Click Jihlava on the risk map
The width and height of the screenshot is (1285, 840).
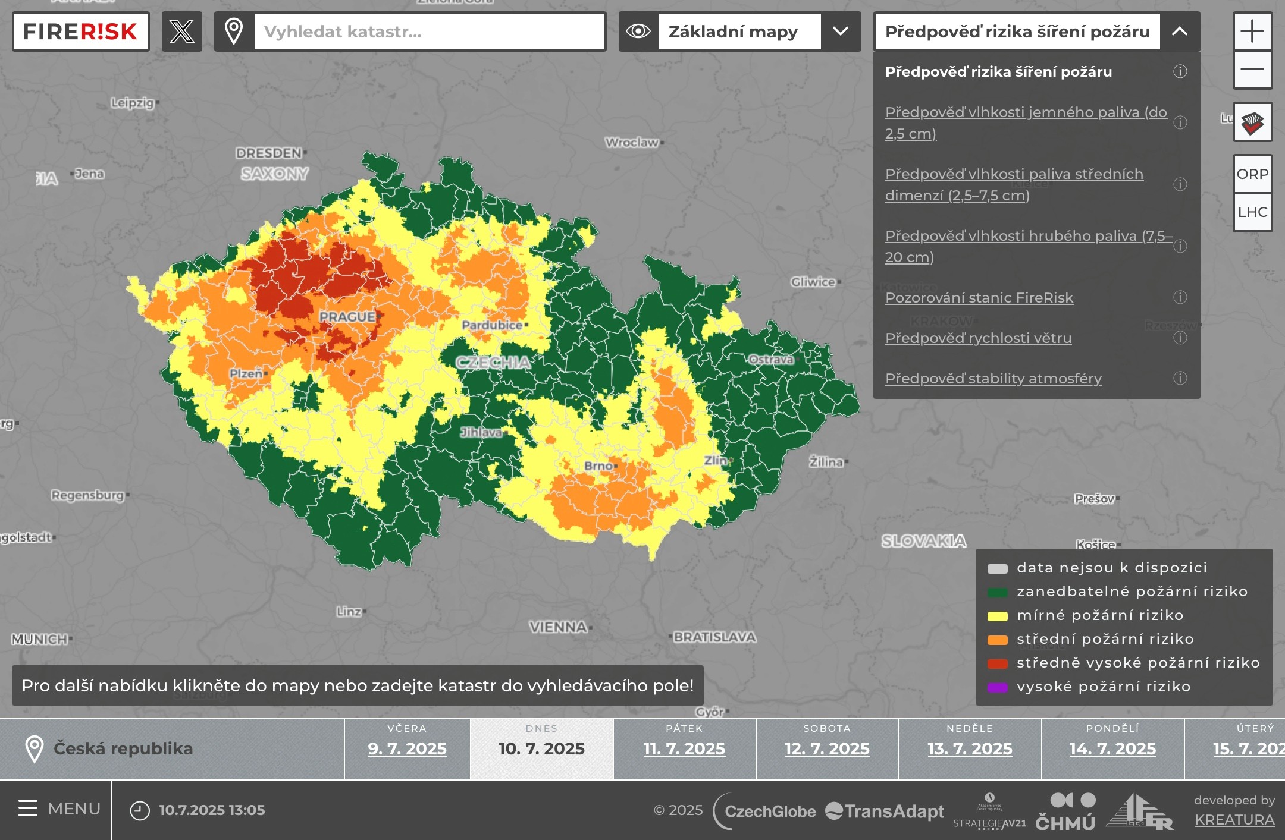(482, 432)
